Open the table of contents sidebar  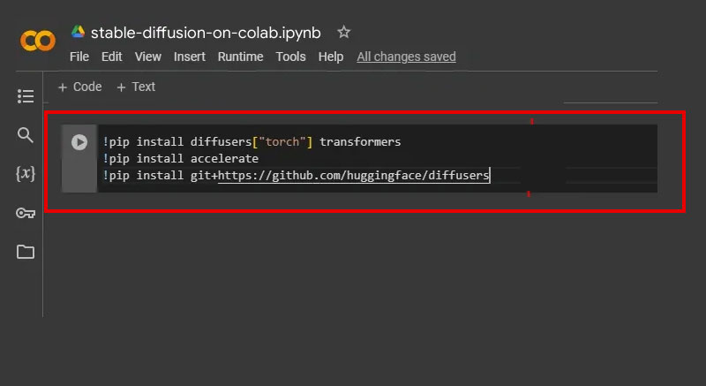(26, 95)
